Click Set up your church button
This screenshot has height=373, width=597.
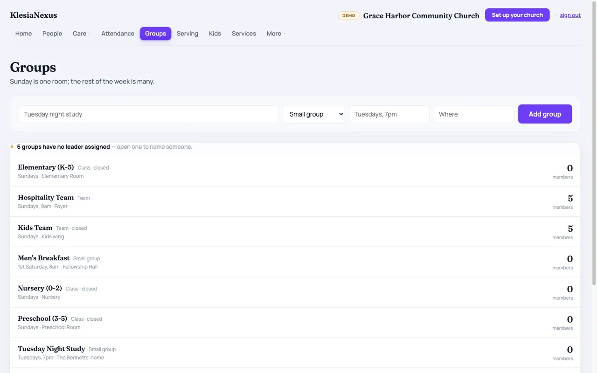517,15
